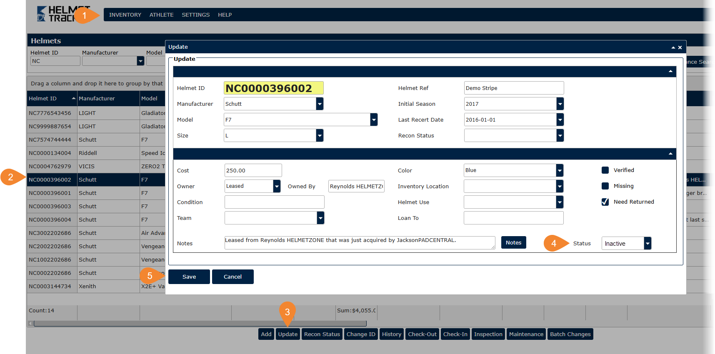
Task: Click the Loan To input field
Action: coord(513,218)
